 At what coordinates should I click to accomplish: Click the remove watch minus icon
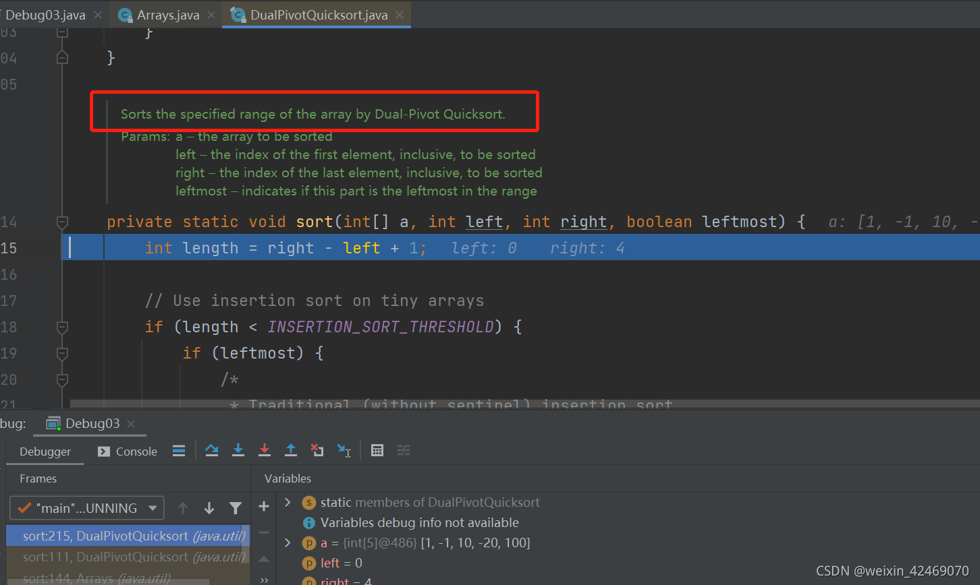click(264, 532)
